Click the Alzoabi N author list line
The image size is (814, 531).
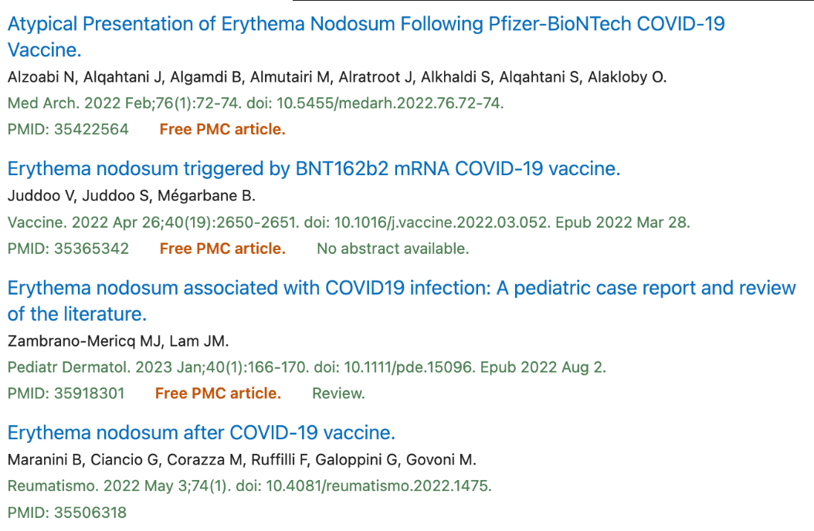click(x=337, y=76)
